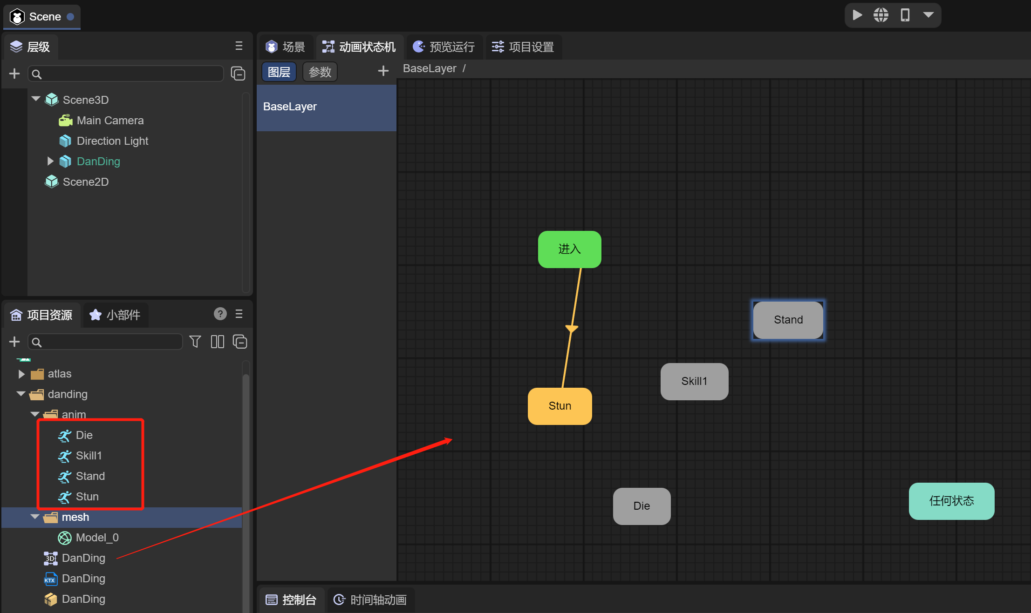Select the Stand state node
1031x613 pixels.
(x=788, y=319)
